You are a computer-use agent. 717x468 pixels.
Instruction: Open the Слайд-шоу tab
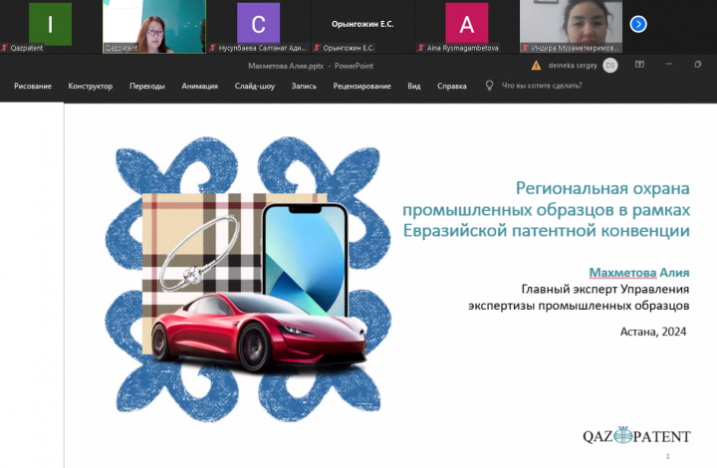coord(254,87)
